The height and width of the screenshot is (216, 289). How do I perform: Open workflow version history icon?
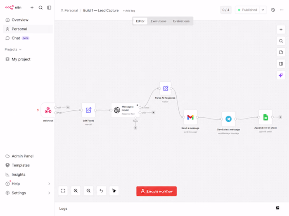coord(273,10)
